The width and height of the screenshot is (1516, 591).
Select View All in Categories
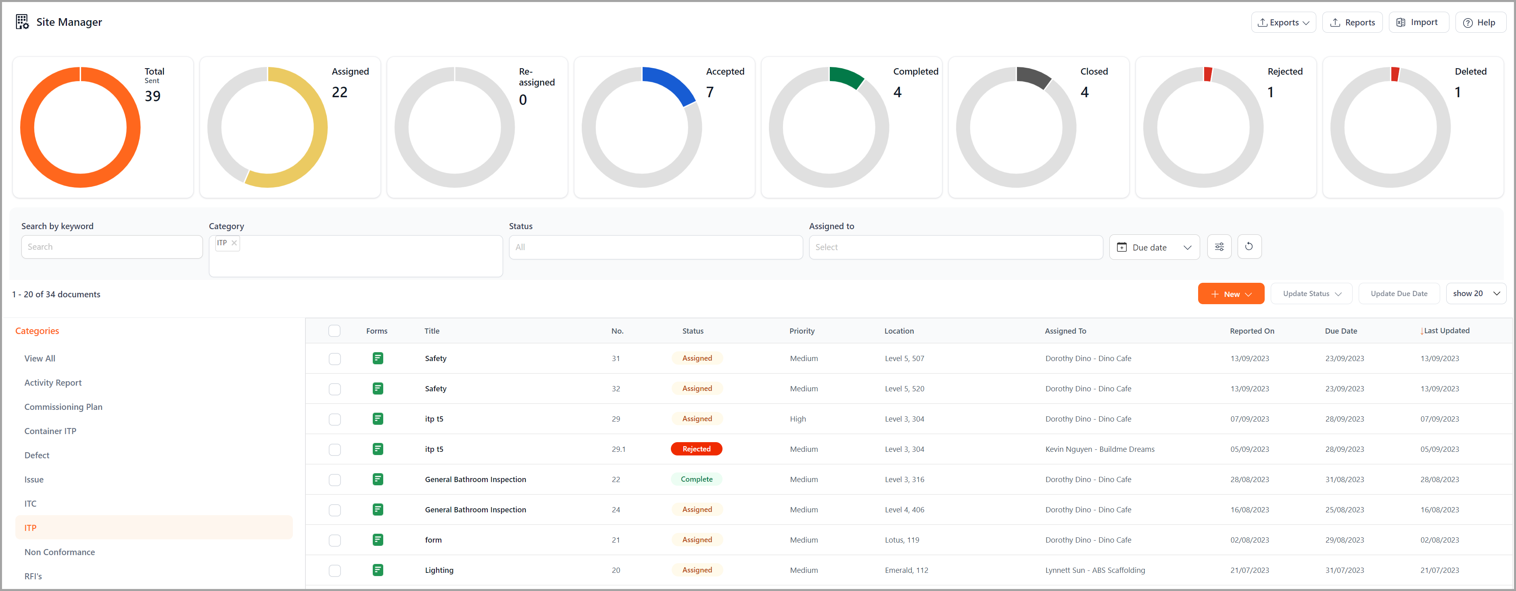click(40, 358)
